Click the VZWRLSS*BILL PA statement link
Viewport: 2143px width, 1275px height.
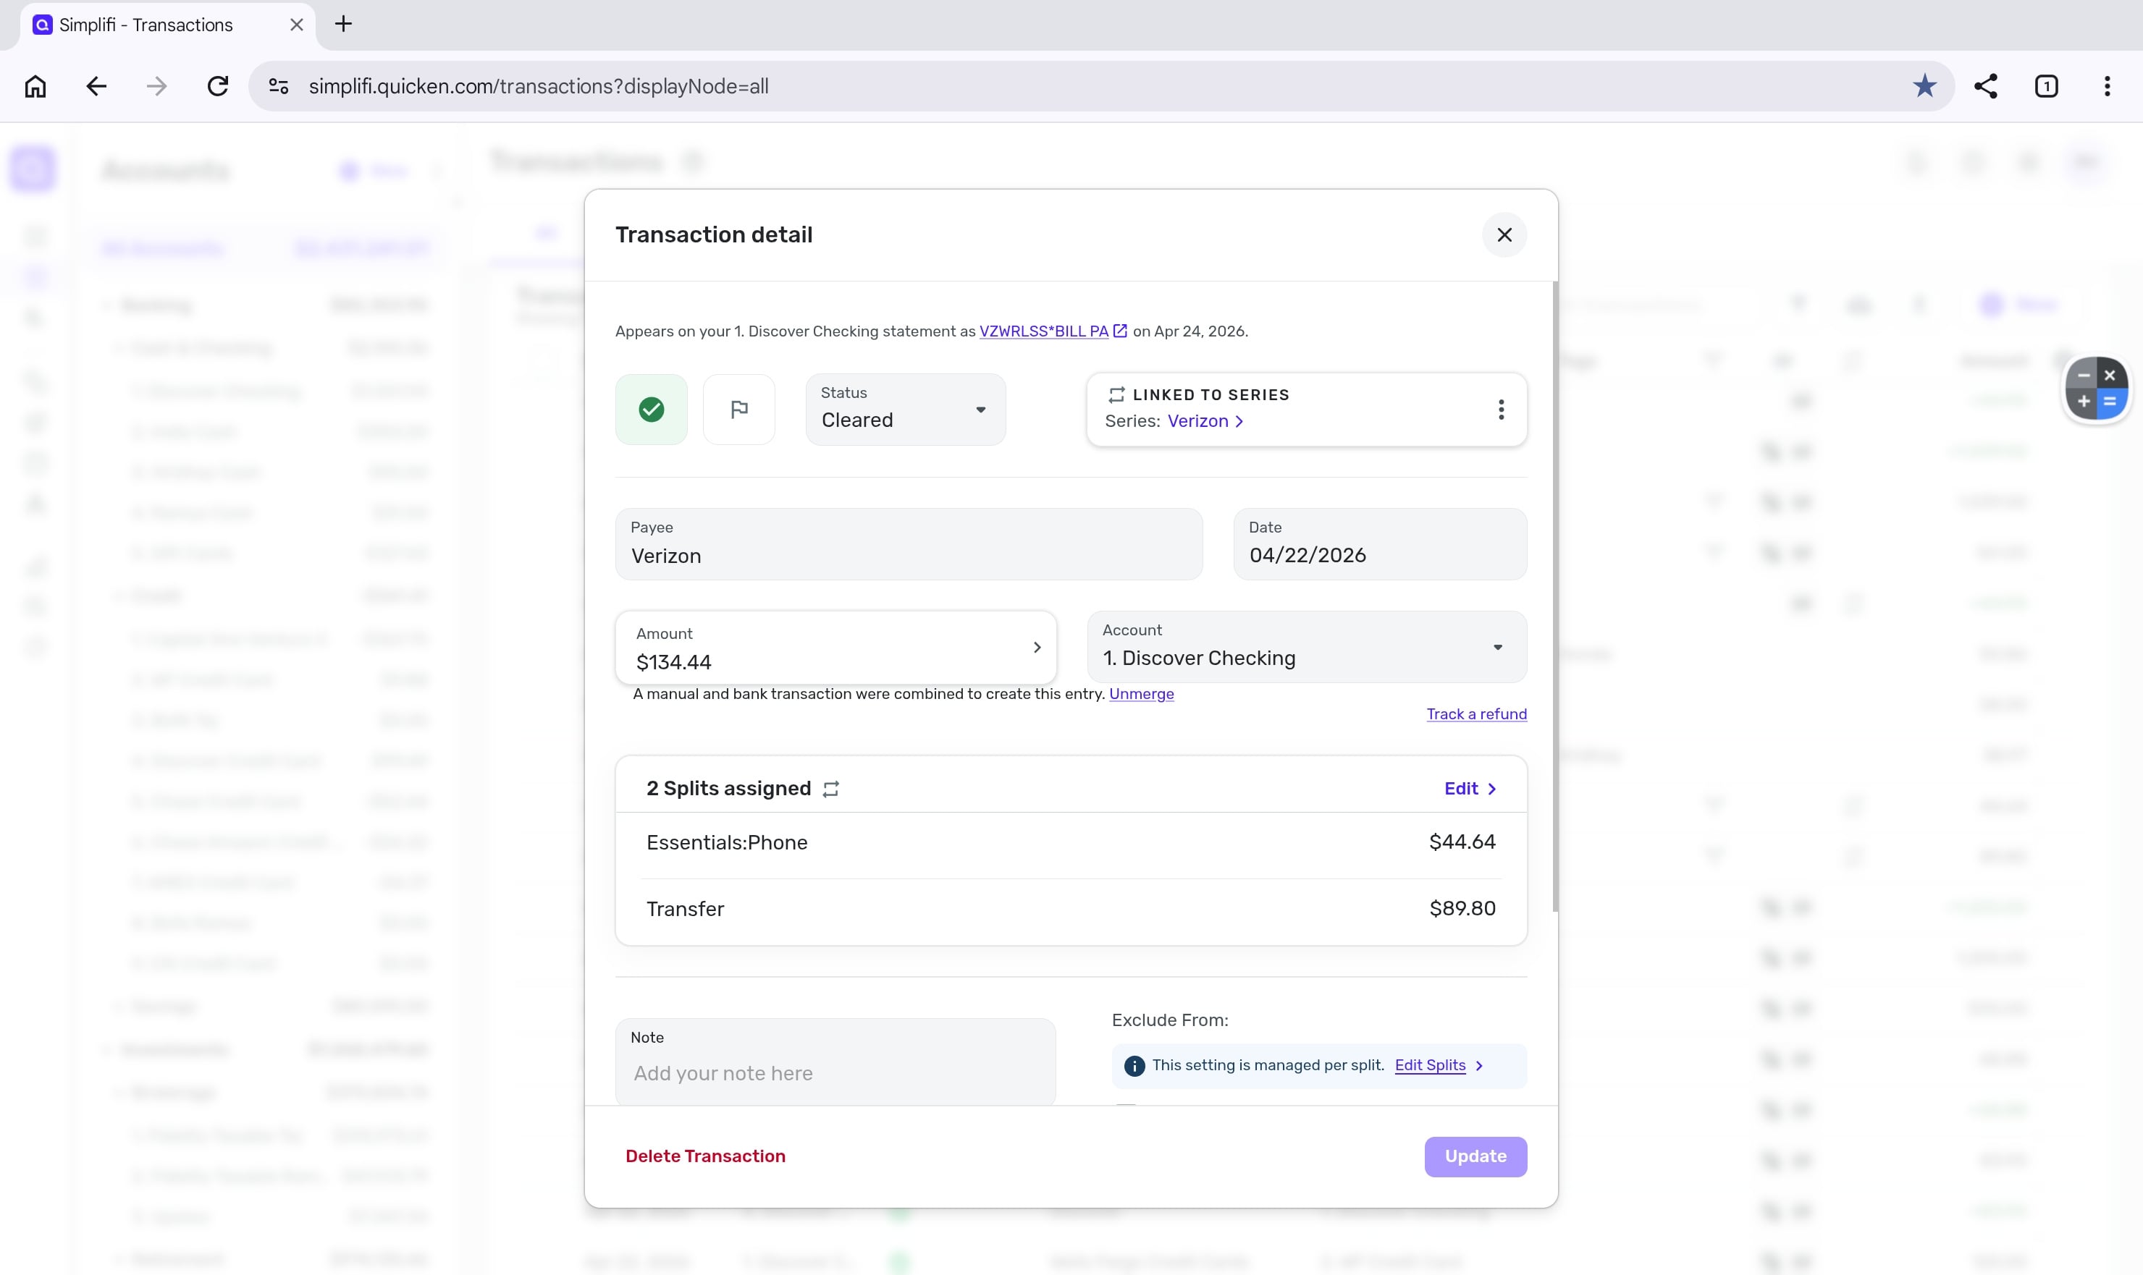pos(1043,331)
